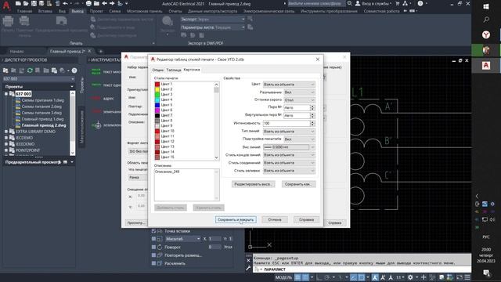Click the AutoCAD application menu logo
The width and height of the screenshot is (501, 282).
(x=5, y=5)
